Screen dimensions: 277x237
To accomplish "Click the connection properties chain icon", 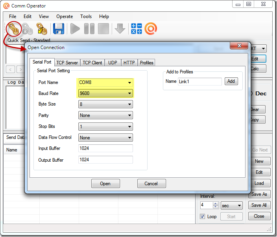I will point(42,29).
